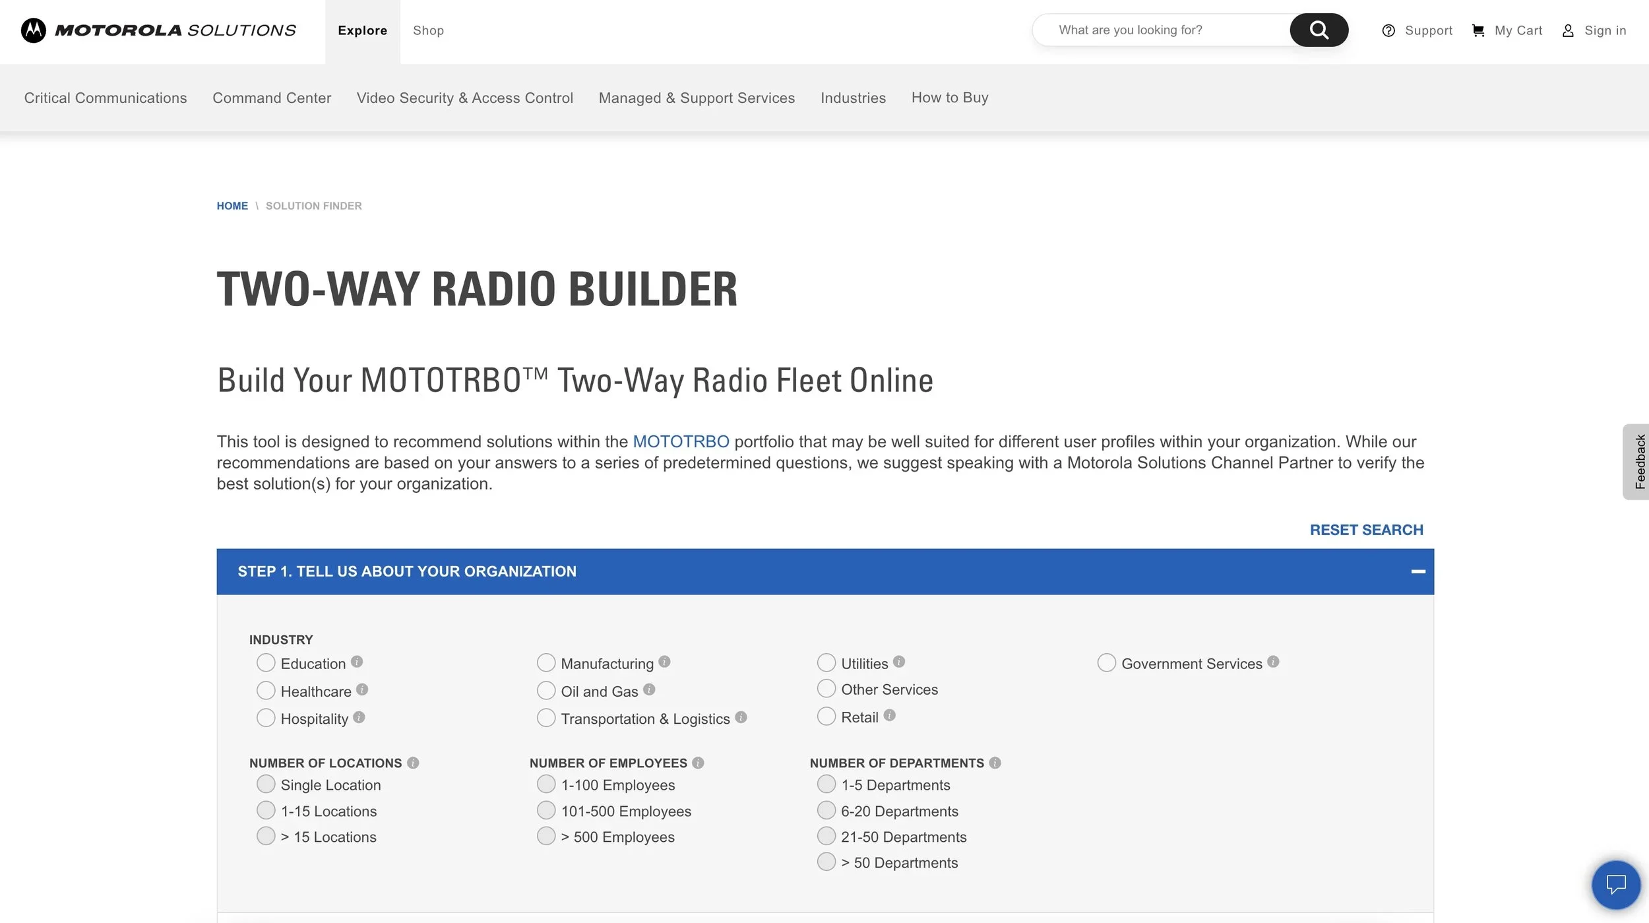Open the Feedback panel

[x=1638, y=461]
